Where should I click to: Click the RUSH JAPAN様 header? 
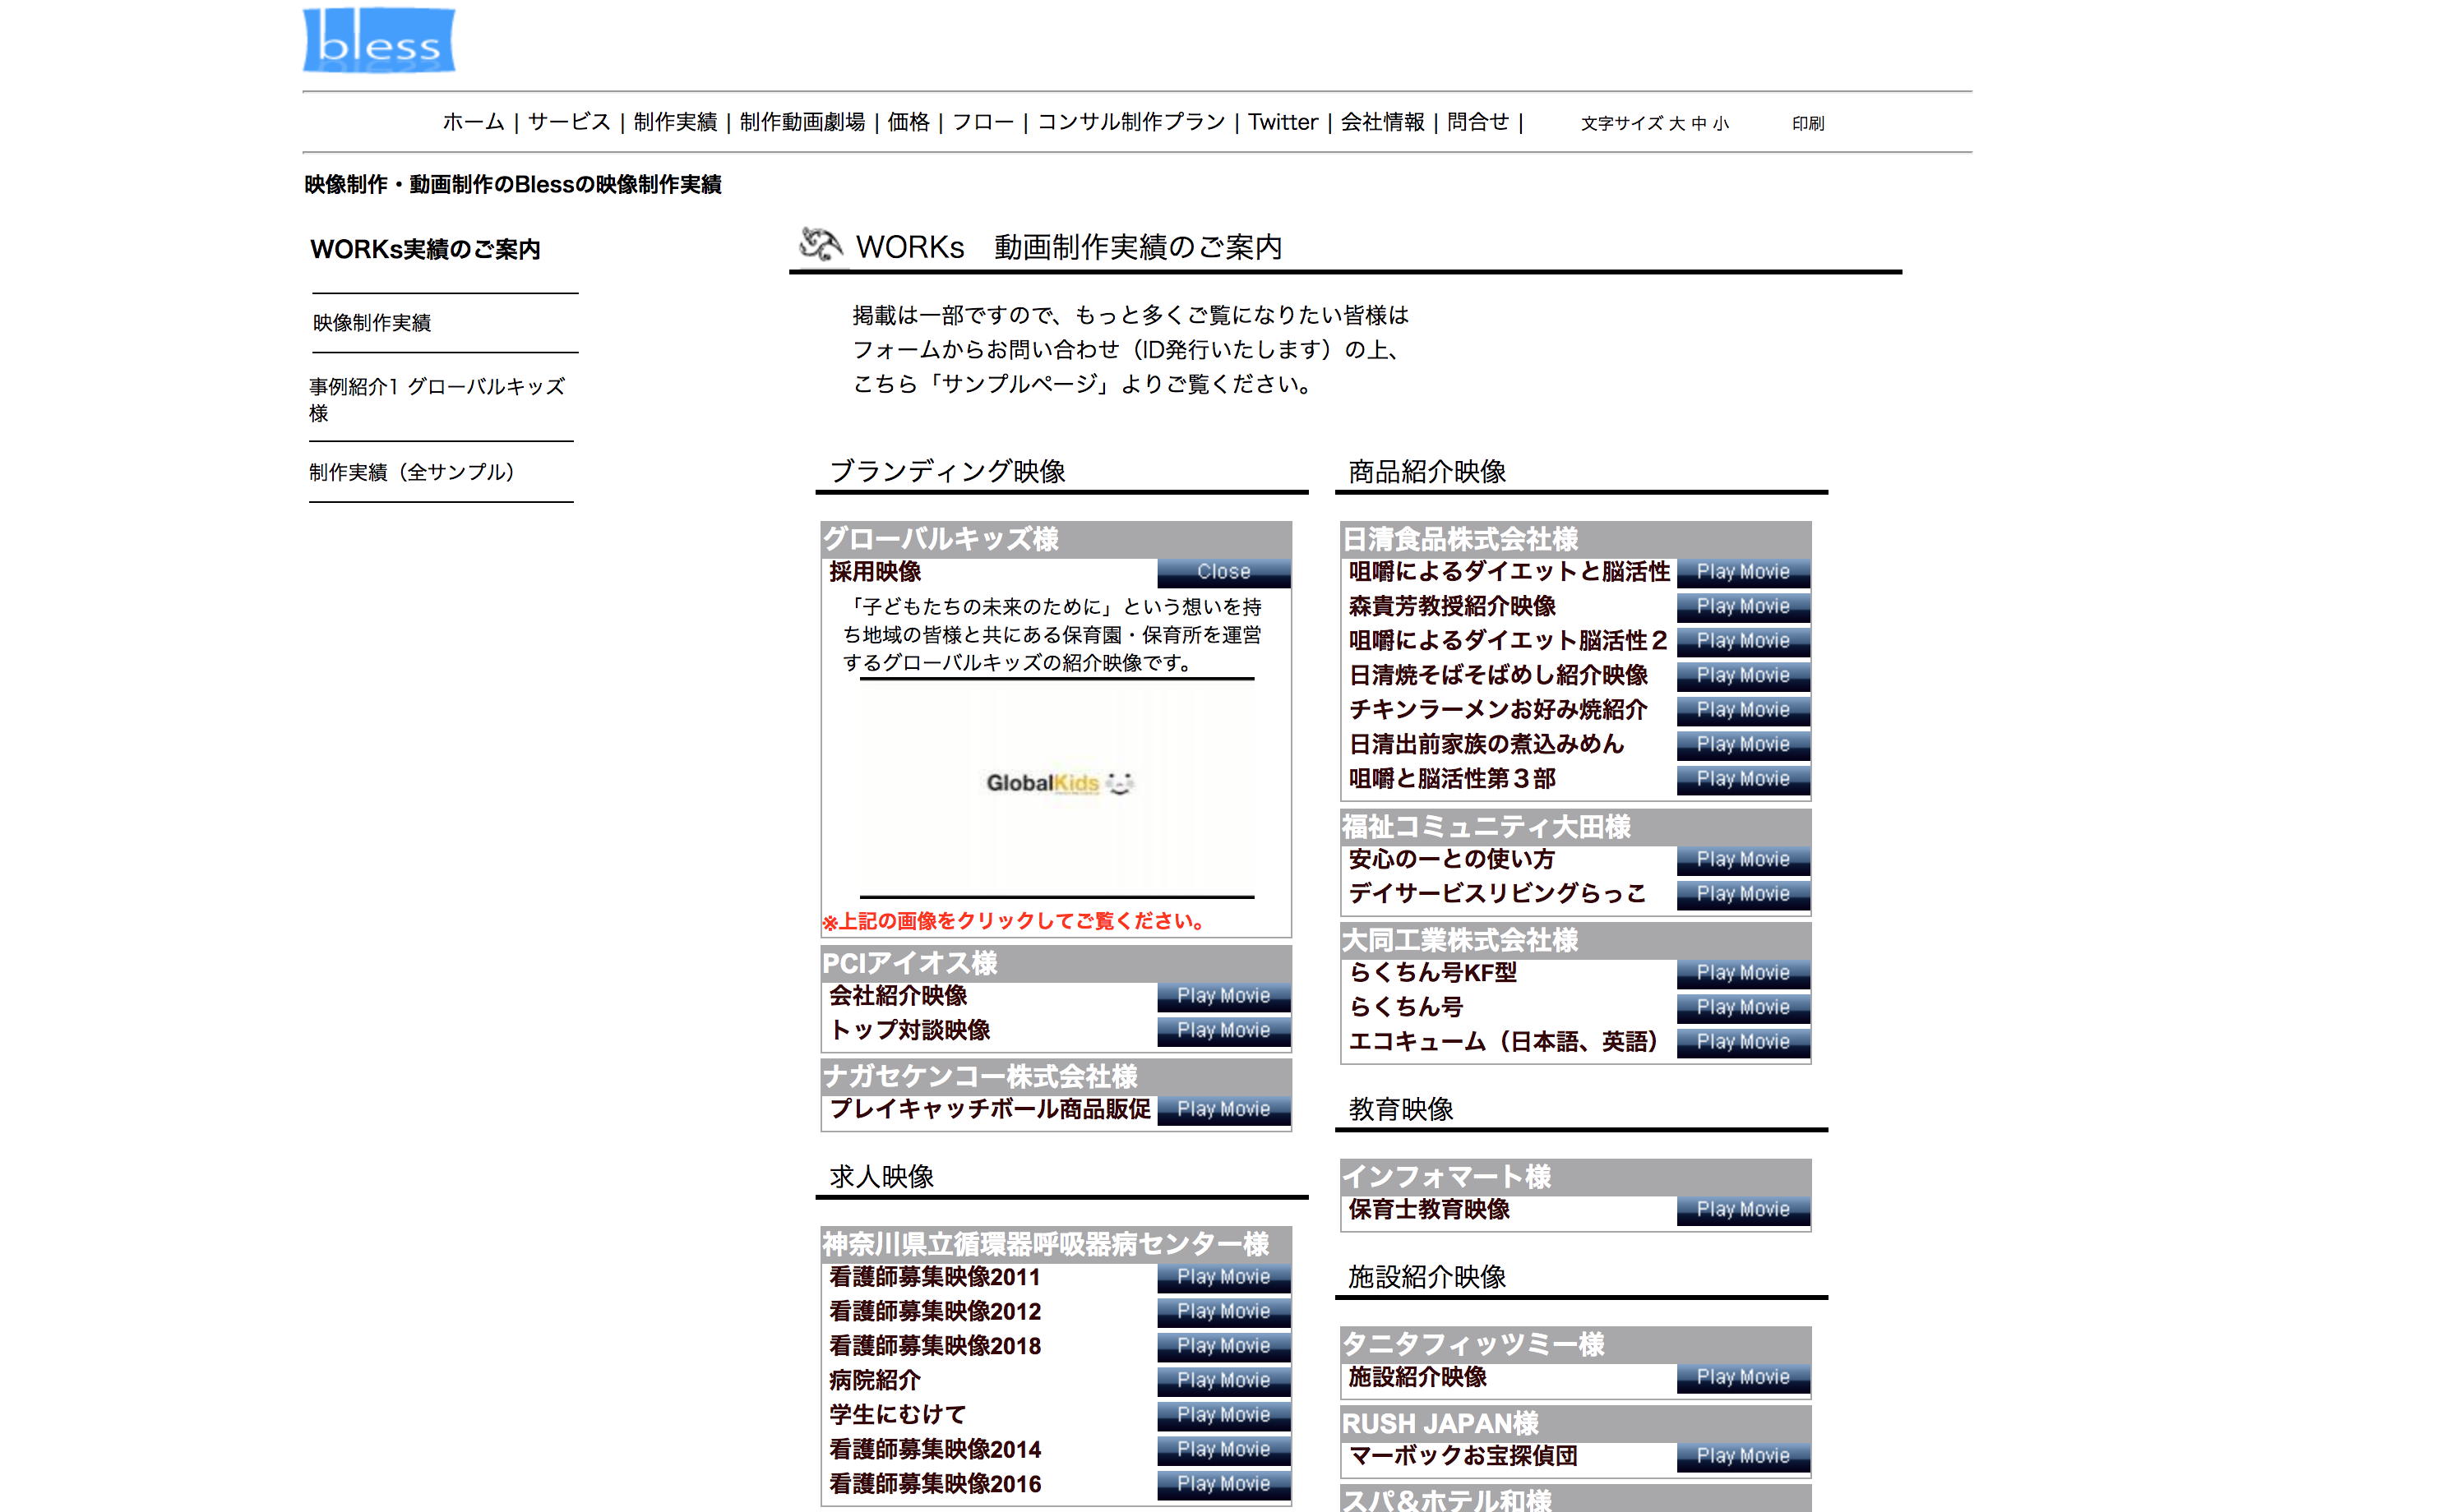(x=1575, y=1424)
